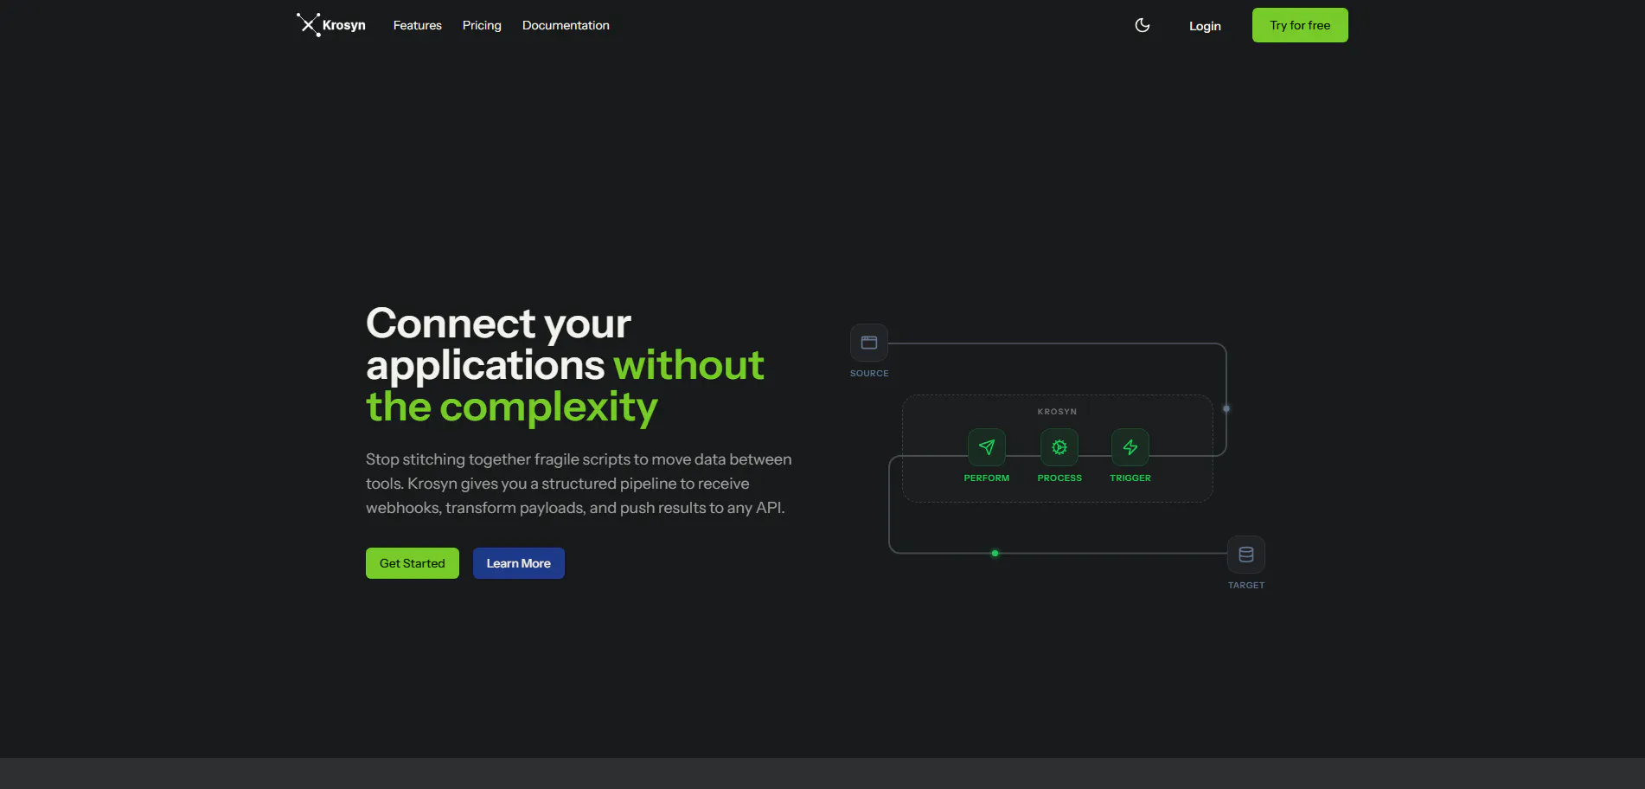Click the 'Connect your' headline text
The height and width of the screenshot is (789, 1645).
pyautogui.click(x=498, y=324)
